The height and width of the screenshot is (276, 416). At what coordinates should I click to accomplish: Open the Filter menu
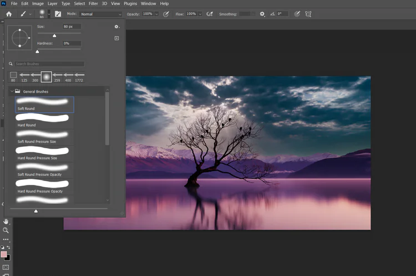pyautogui.click(x=93, y=3)
